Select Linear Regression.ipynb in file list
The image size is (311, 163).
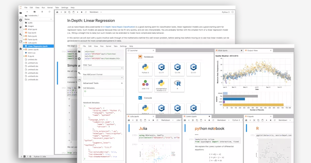pyautogui.click(x=38, y=46)
